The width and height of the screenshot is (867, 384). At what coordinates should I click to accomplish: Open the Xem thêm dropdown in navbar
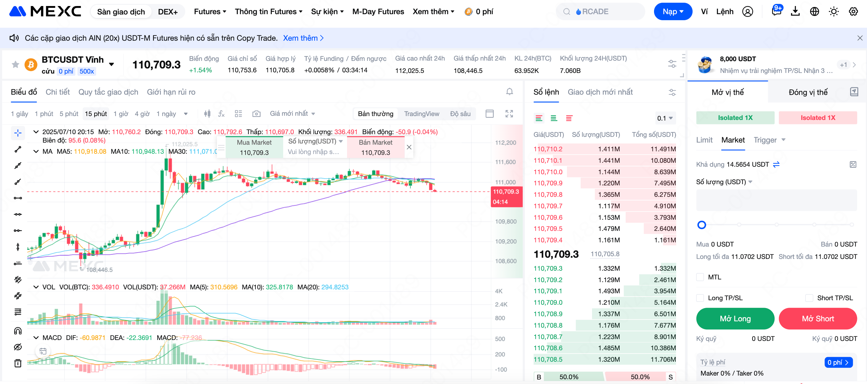pyautogui.click(x=433, y=12)
